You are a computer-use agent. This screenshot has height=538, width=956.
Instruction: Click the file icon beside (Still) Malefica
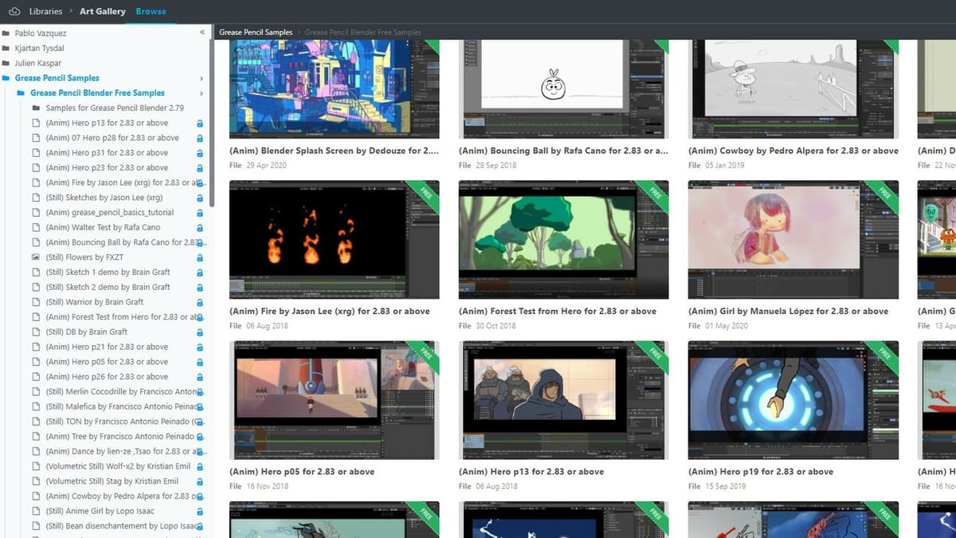pos(35,406)
